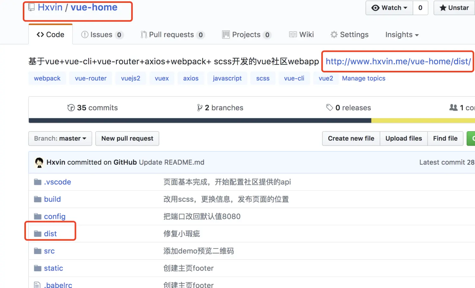Select the javascript topic tag
475x288 pixels.
227,78
